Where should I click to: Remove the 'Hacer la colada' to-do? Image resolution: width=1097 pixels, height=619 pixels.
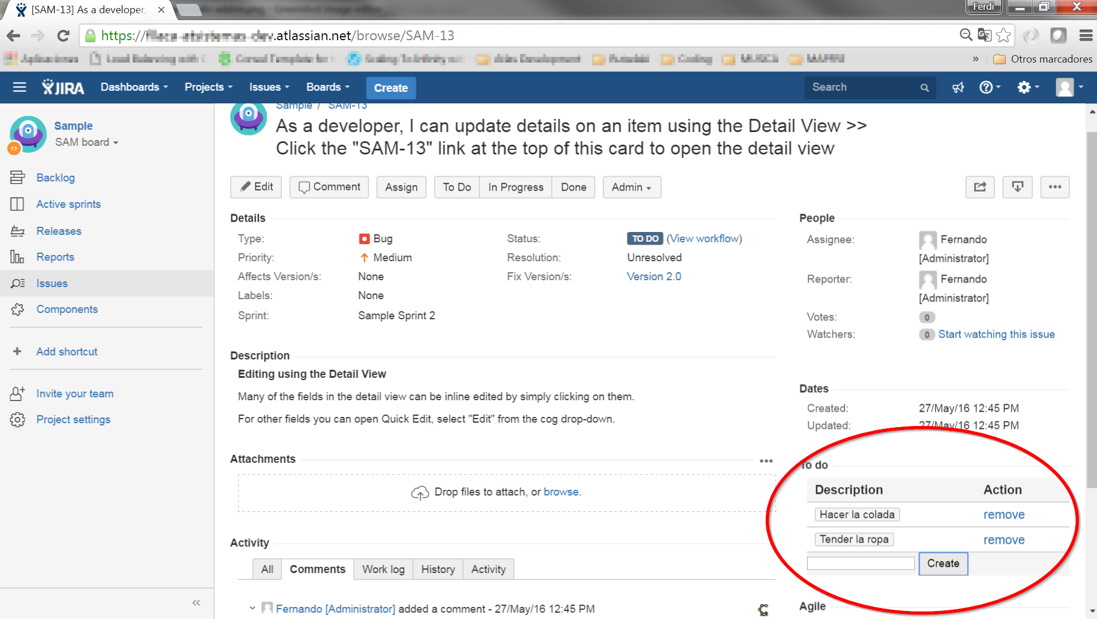tap(1004, 514)
